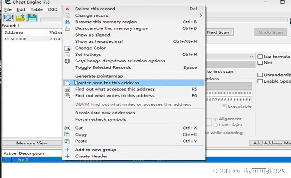The width and height of the screenshot is (291, 178).
Task: Click the Memory View button
Action: click(x=32, y=143)
